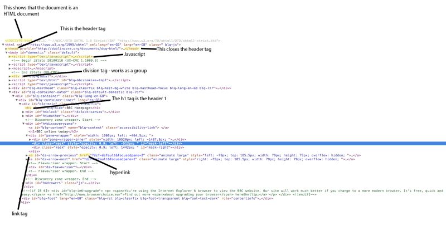
Task: Select the "Discovery zone wrapper. Start" comment
Action: pyautogui.click(x=62, y=120)
